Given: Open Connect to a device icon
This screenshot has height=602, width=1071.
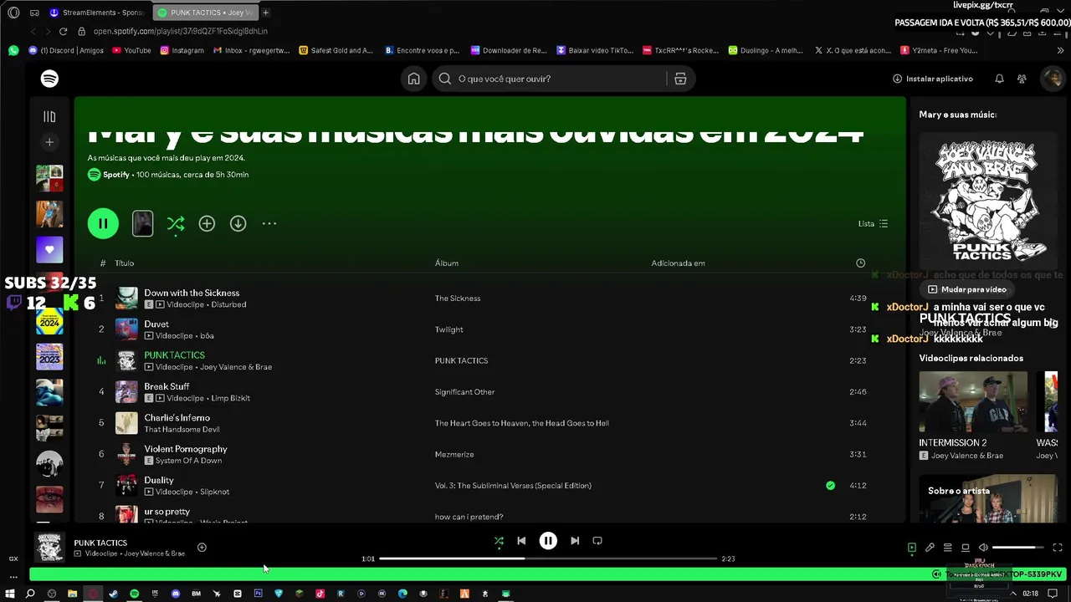Looking at the screenshot, I should (966, 548).
